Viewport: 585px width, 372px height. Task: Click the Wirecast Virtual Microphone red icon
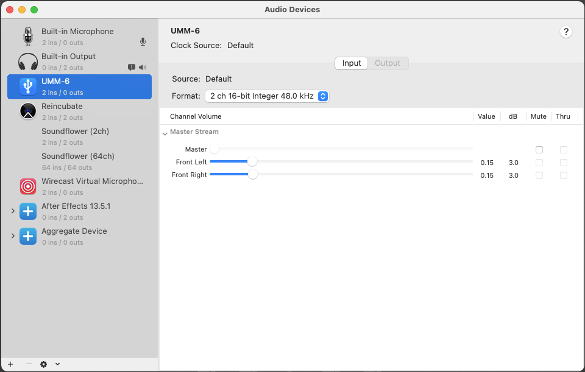point(28,186)
